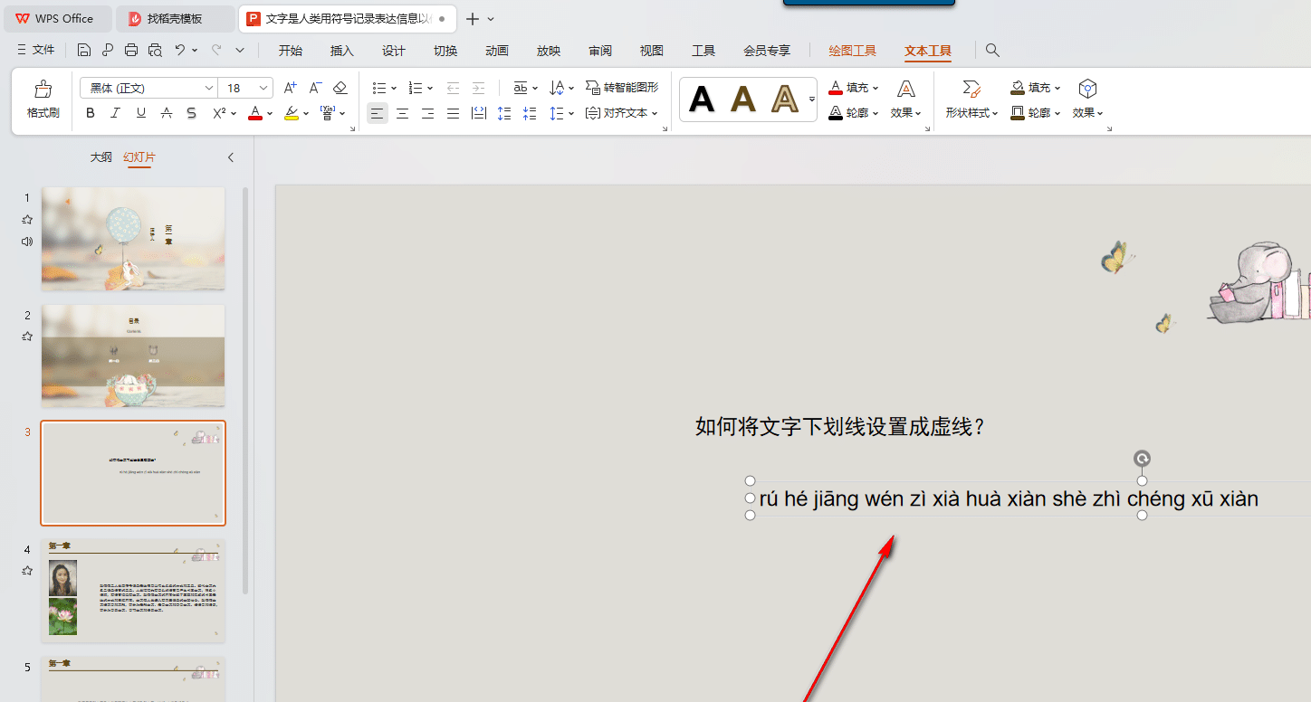Toggle Underline formatting
The height and width of the screenshot is (702, 1311).
click(x=140, y=113)
